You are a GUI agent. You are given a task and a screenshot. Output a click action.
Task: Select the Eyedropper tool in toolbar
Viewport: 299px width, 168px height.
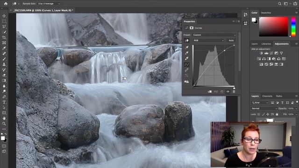click(x=4, y=48)
